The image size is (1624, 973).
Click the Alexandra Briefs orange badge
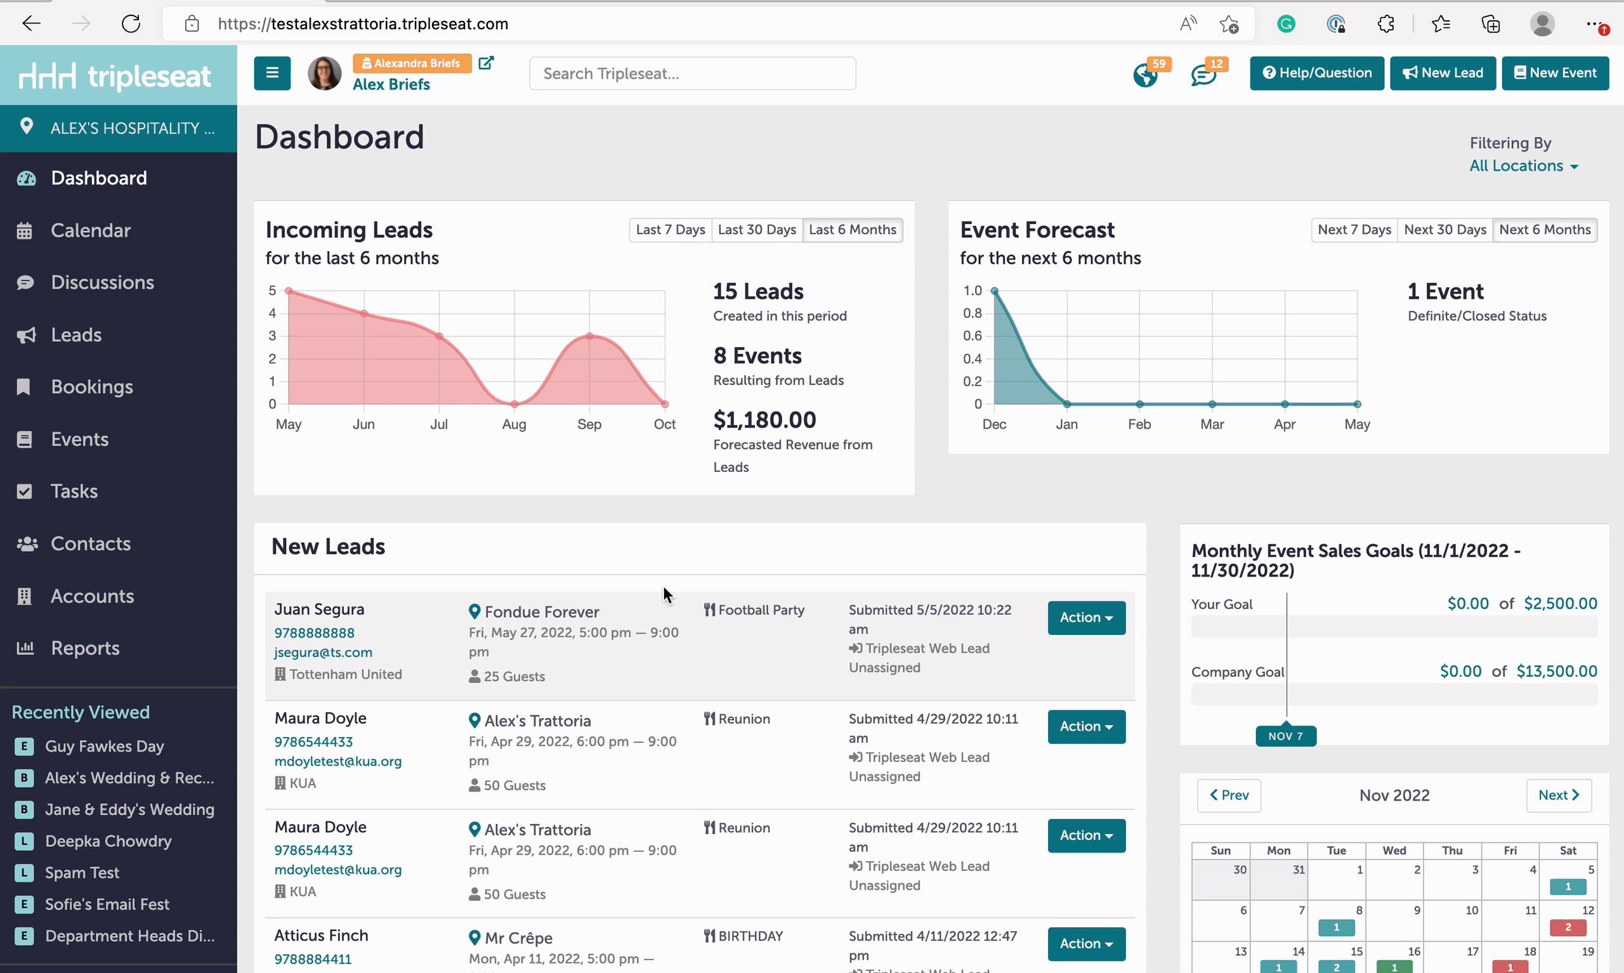coord(412,63)
